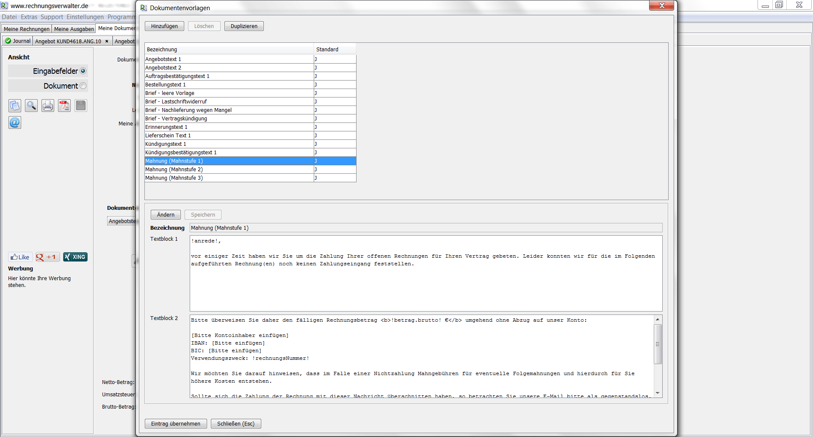Select the Eingabefelder radio button
Image resolution: width=813 pixels, height=437 pixels.
83,71
